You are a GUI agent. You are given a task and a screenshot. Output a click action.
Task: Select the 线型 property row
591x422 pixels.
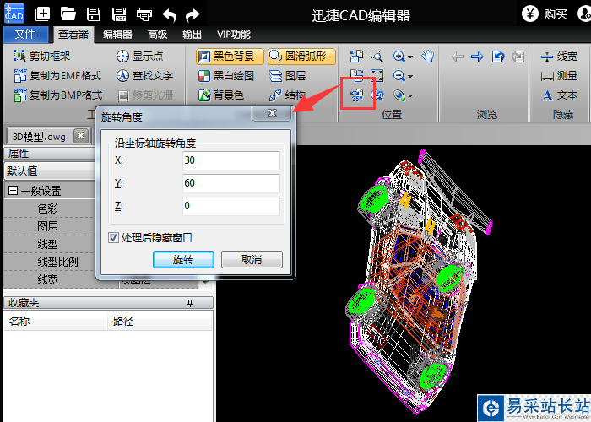pyautogui.click(x=48, y=244)
